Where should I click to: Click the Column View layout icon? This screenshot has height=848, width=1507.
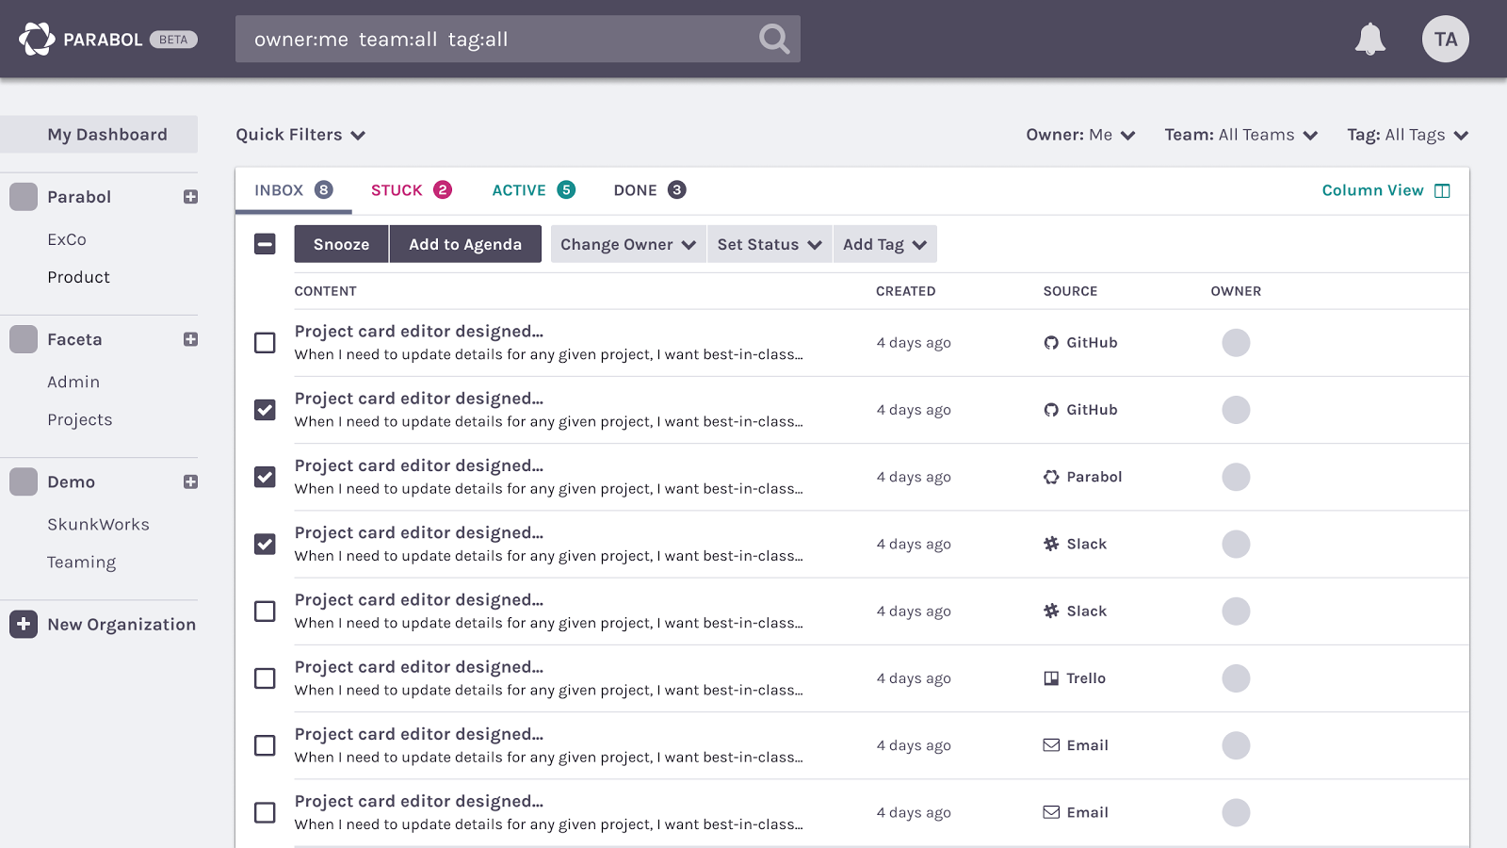coord(1442,190)
